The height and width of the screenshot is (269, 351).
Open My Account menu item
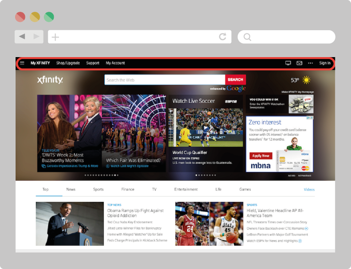[115, 63]
